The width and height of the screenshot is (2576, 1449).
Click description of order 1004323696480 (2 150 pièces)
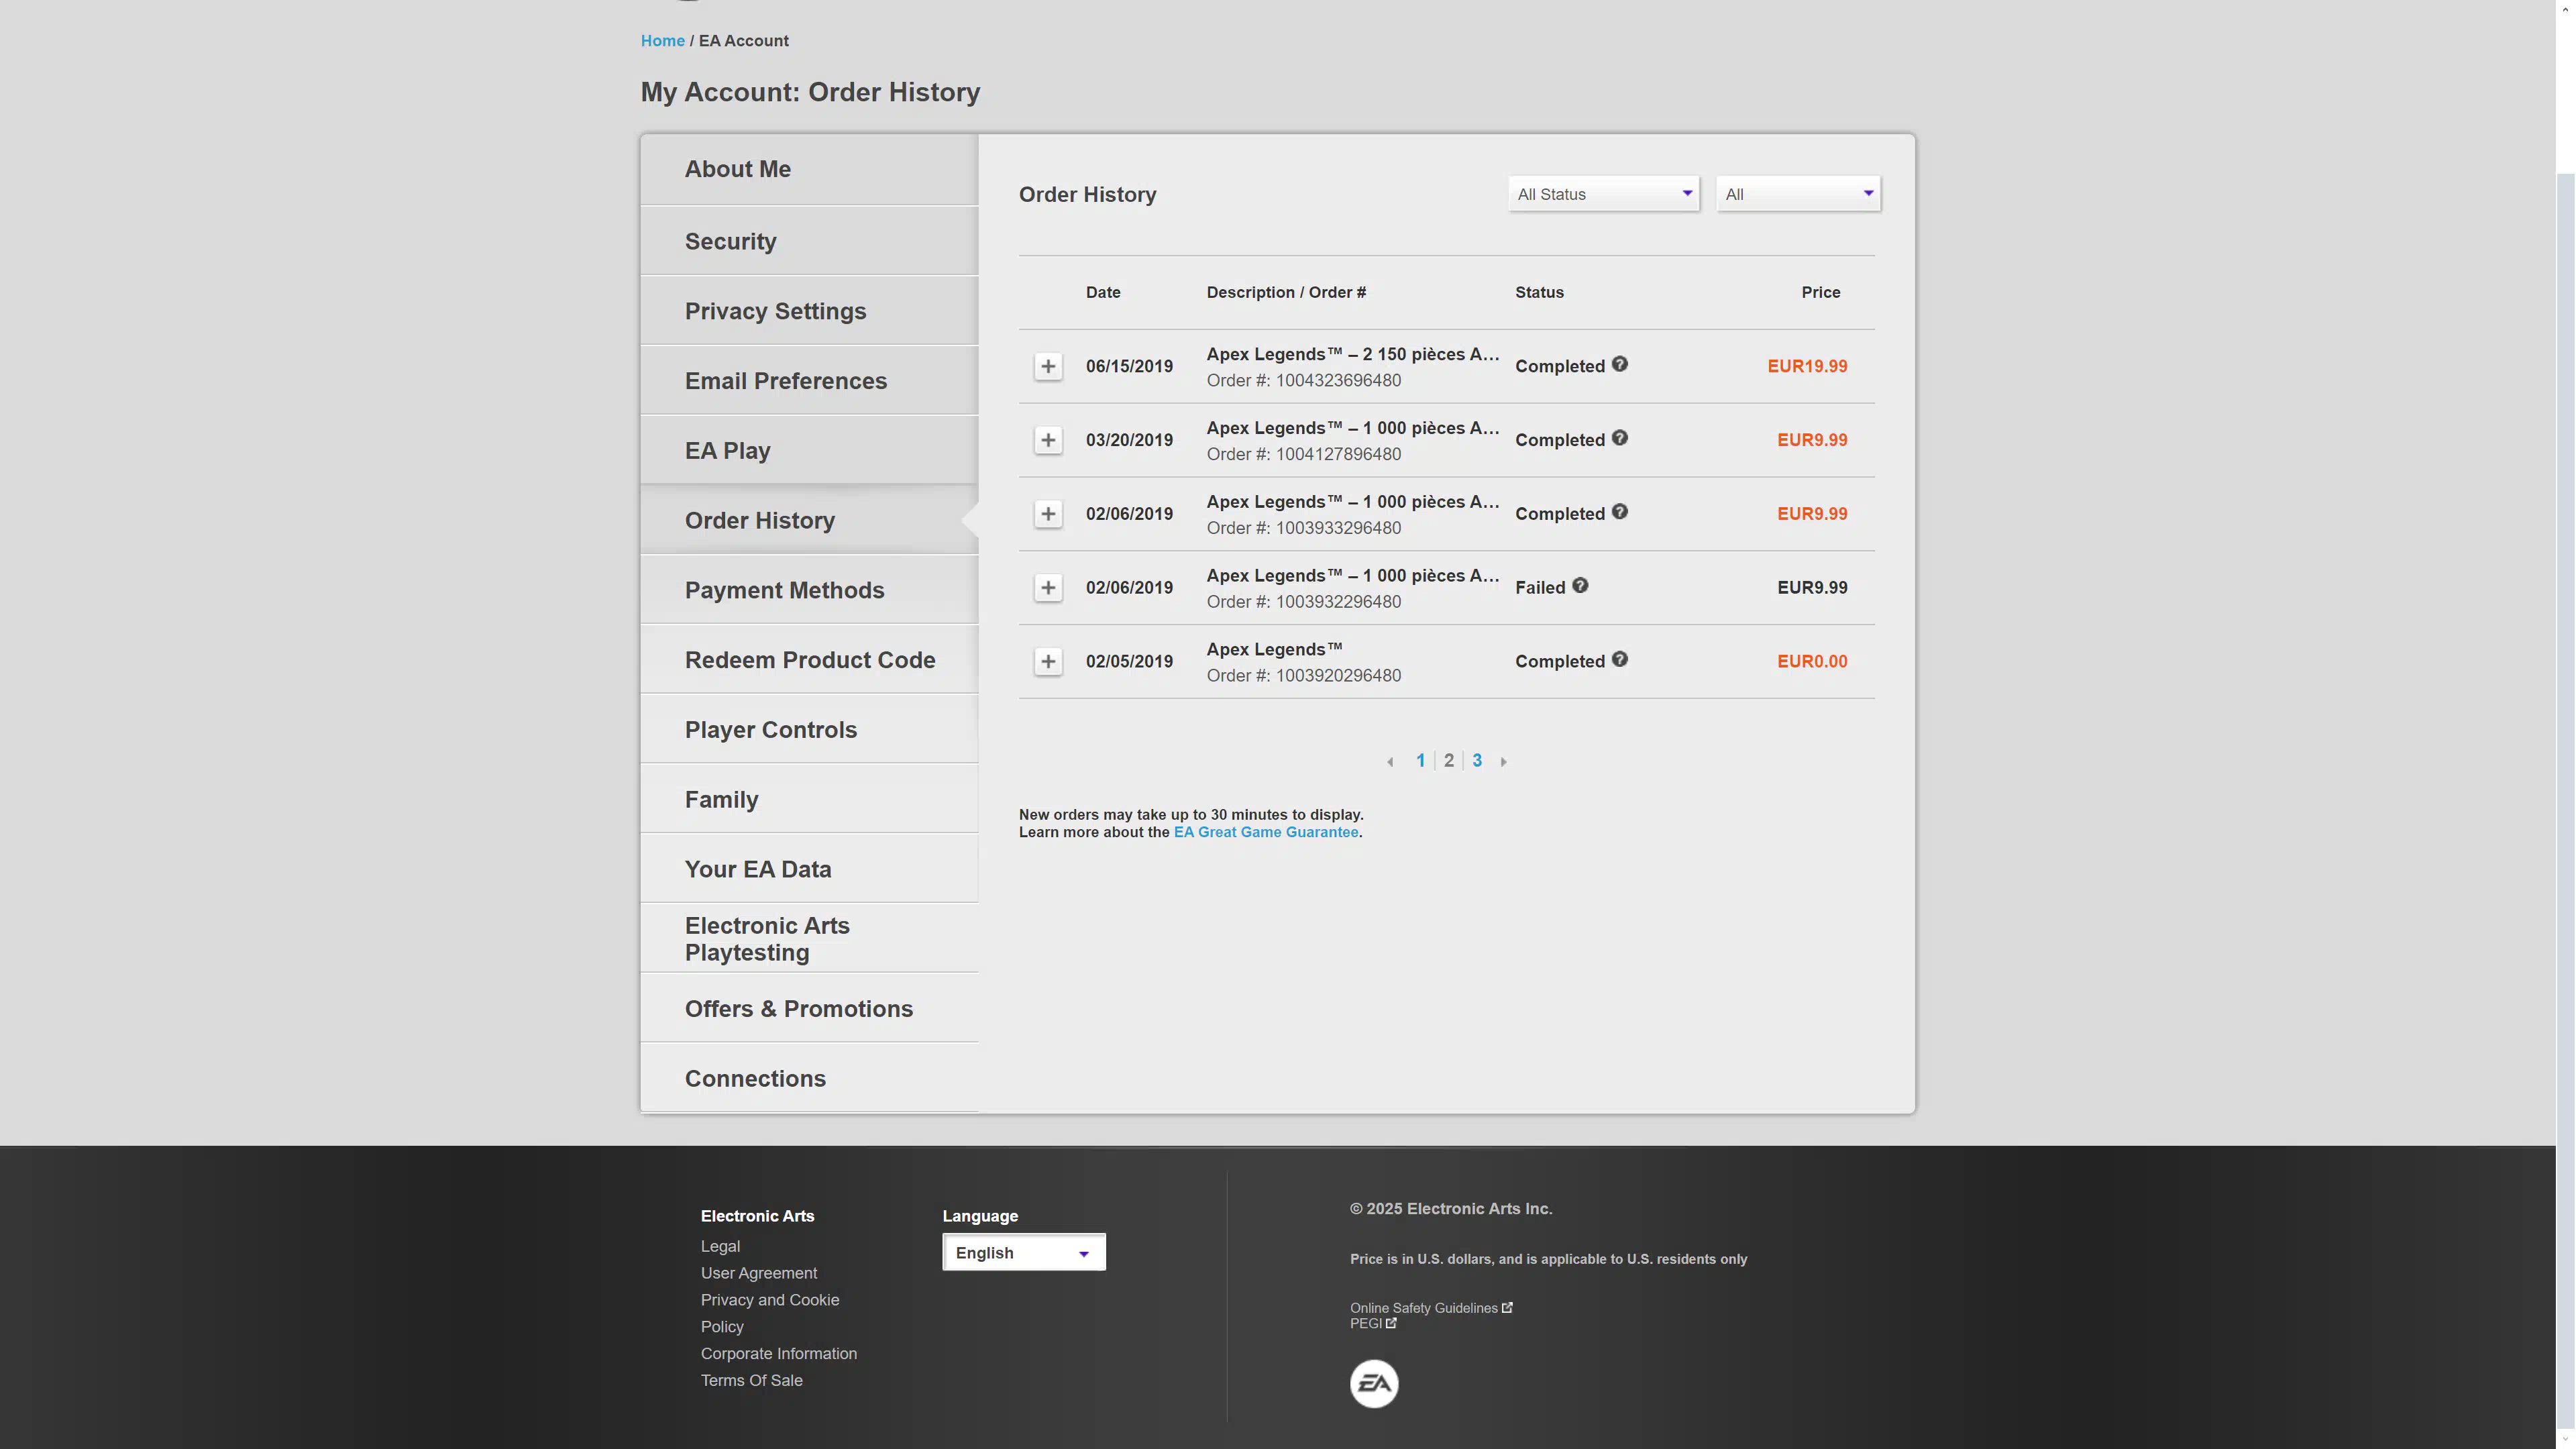pos(1352,354)
